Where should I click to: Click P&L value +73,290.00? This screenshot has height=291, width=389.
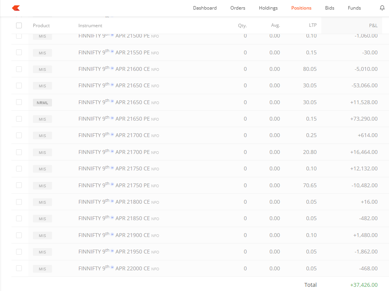coord(364,119)
